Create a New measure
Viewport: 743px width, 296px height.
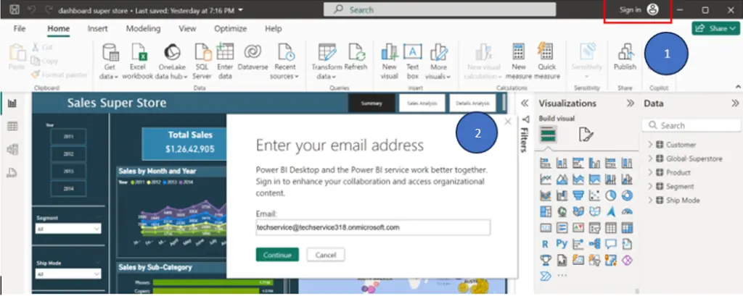(518, 62)
